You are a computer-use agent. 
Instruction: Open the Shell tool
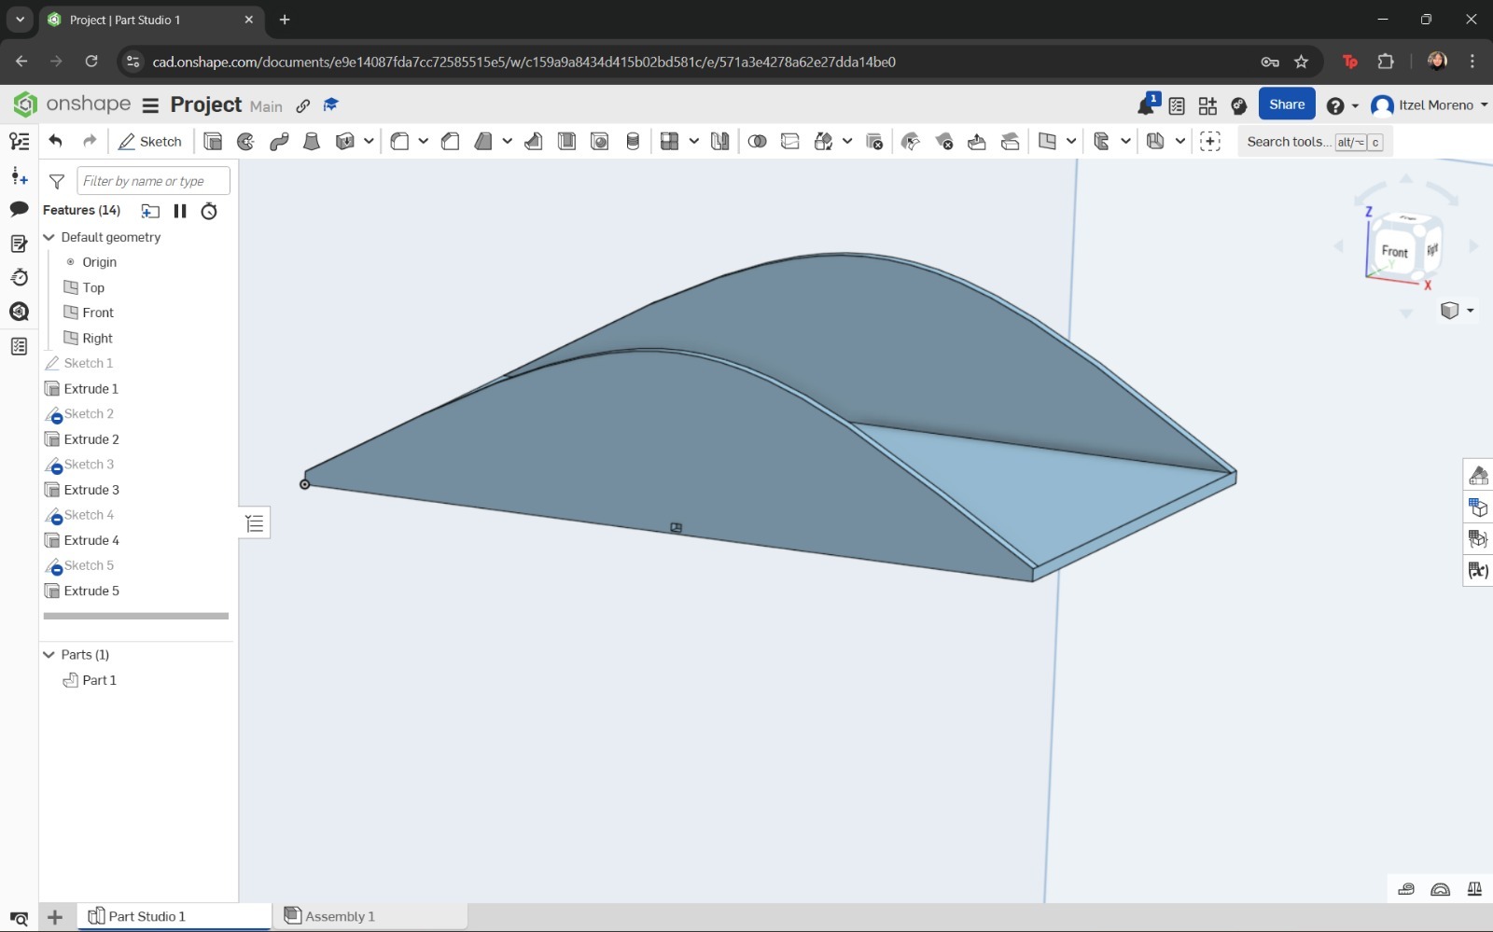pos(566,141)
